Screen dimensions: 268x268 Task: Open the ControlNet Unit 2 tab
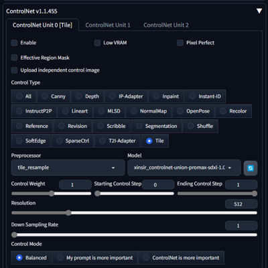pos(166,25)
